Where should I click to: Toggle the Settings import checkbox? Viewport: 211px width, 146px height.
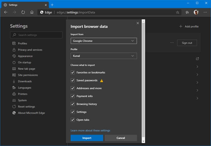tap(73, 112)
